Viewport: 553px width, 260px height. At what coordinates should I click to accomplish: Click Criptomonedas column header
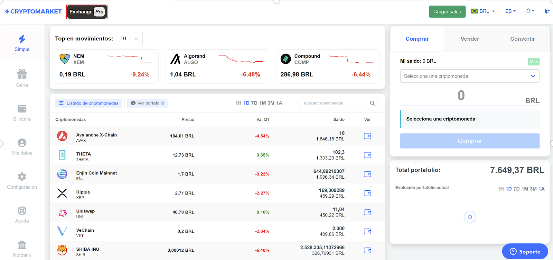[x=71, y=120]
